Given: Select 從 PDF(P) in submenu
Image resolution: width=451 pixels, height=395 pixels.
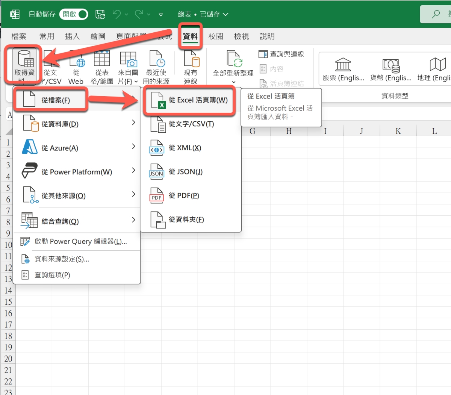Looking at the screenshot, I should tap(191, 196).
